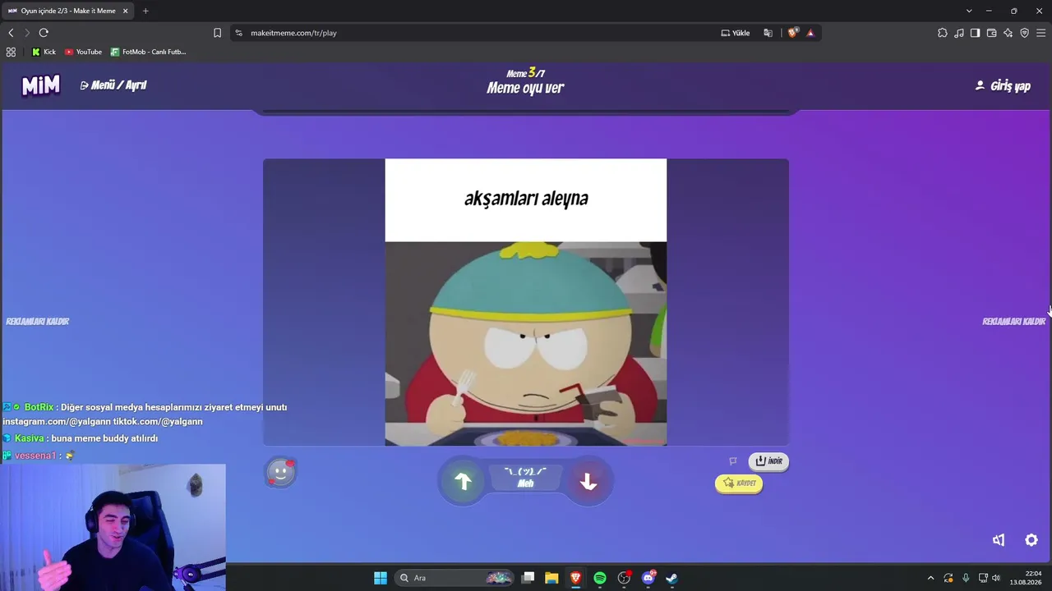Open Brave Shields lion icon

792,33
